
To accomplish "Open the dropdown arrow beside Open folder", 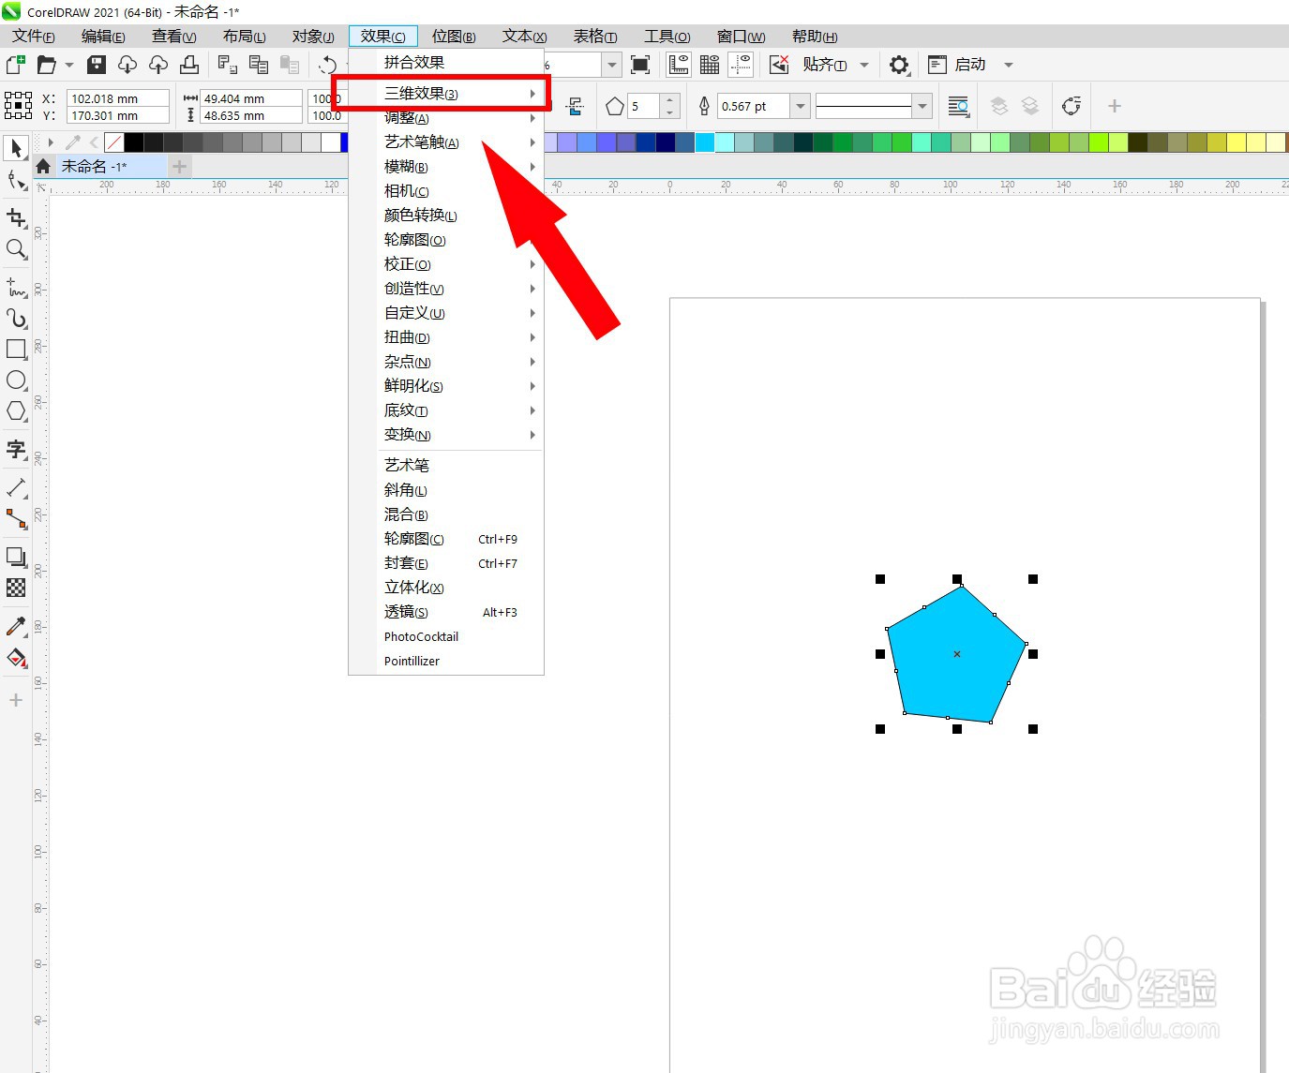I will [x=69, y=65].
